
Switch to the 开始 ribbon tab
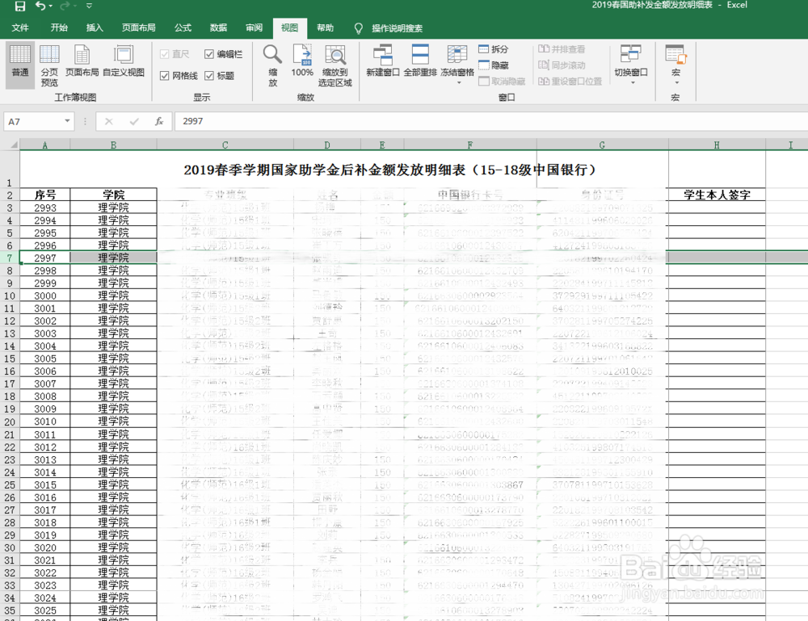57,27
